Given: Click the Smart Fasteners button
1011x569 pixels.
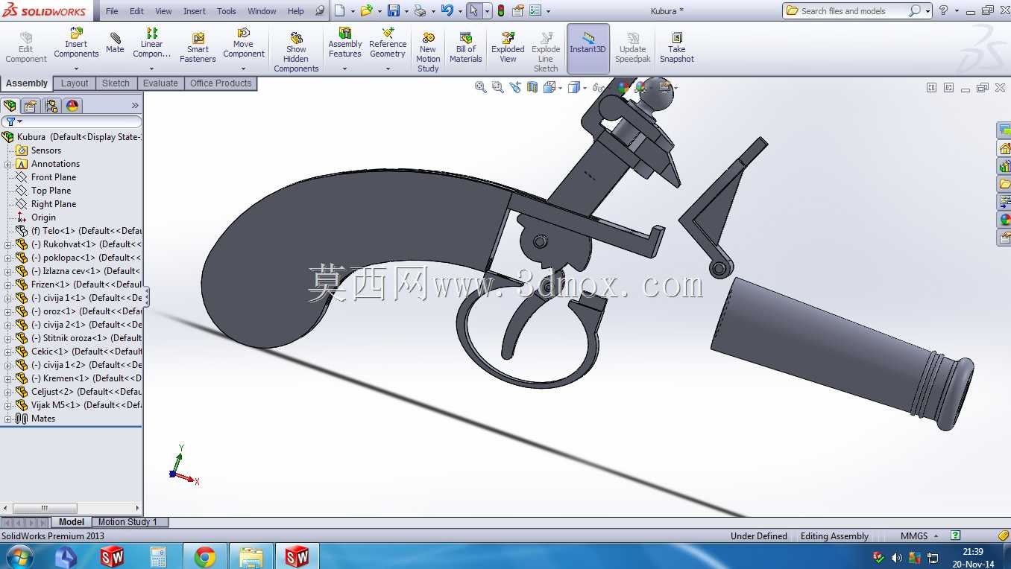Looking at the screenshot, I should (x=198, y=46).
